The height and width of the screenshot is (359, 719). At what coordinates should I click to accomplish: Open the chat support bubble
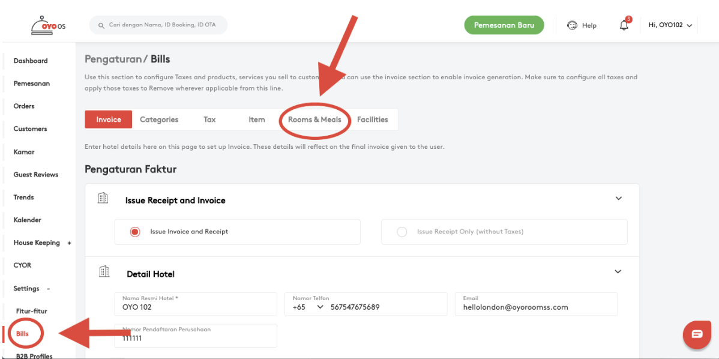click(697, 334)
